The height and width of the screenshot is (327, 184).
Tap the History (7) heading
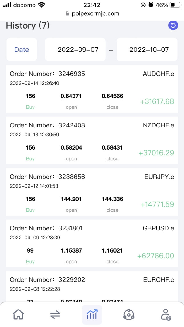[28, 25]
